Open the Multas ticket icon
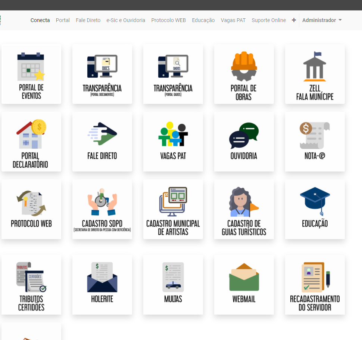 coord(173,277)
